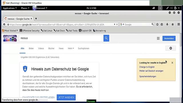Expand the Mehr dropdown
The image size is (183, 103).
tap(71, 48)
